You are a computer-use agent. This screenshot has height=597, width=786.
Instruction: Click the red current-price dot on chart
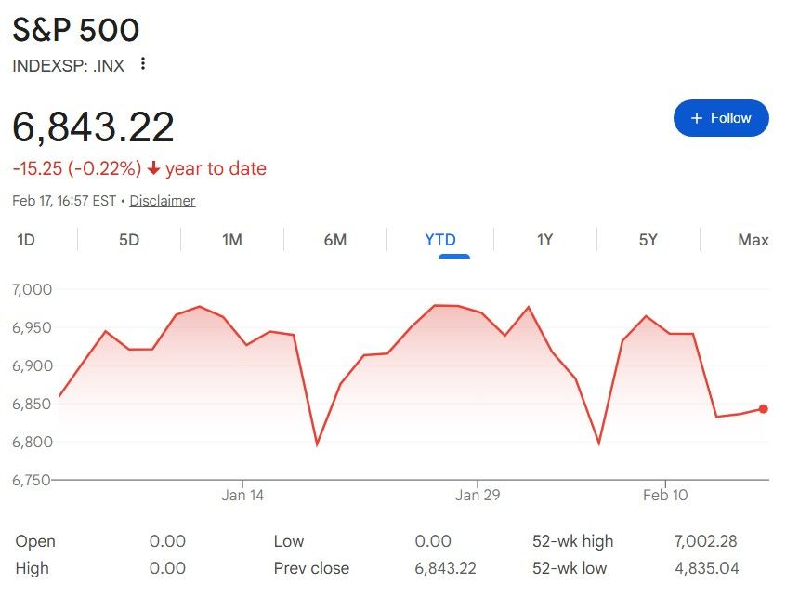tap(764, 409)
